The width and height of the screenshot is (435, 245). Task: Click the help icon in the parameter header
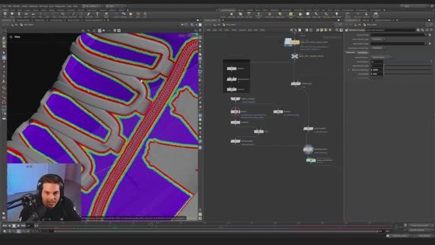coord(432,30)
